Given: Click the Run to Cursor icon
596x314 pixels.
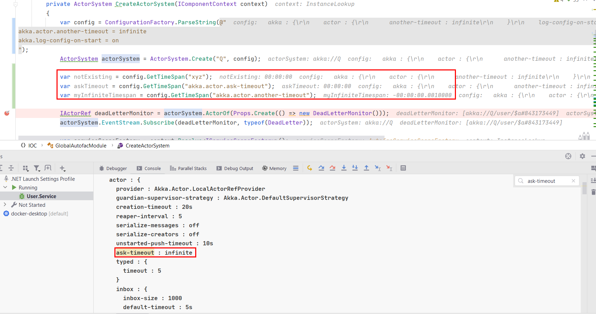Looking at the screenshot, I should 378,168.
